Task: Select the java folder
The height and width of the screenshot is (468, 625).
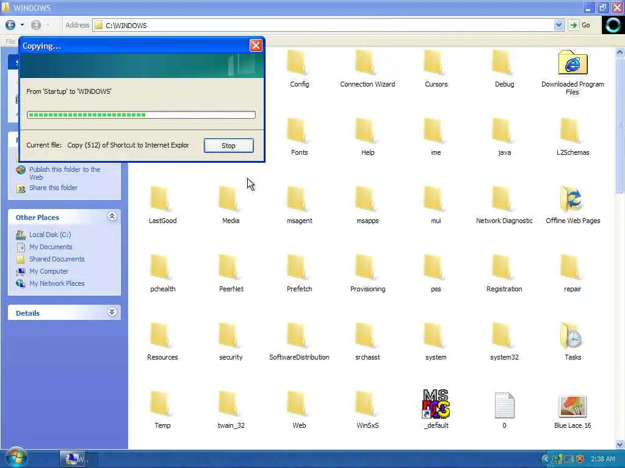Action: 504,136
